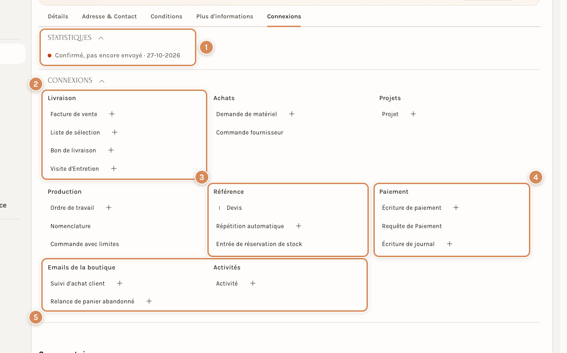The width and height of the screenshot is (567, 353).
Task: Open the Adresse & Contact tab
Action: tap(109, 17)
